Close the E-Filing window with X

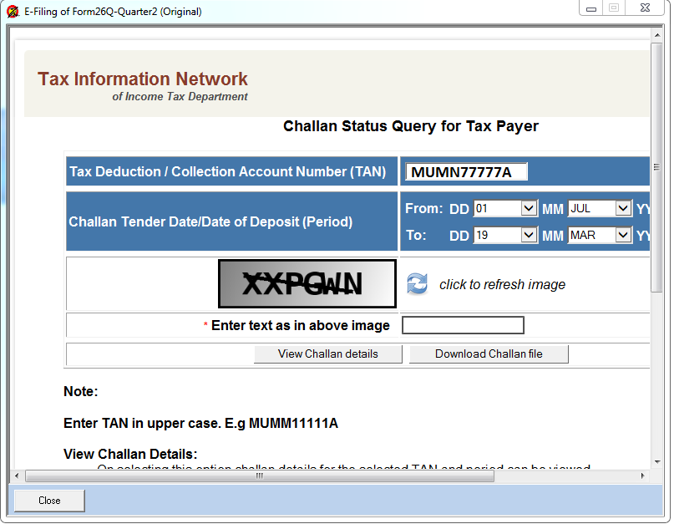pyautogui.click(x=645, y=8)
